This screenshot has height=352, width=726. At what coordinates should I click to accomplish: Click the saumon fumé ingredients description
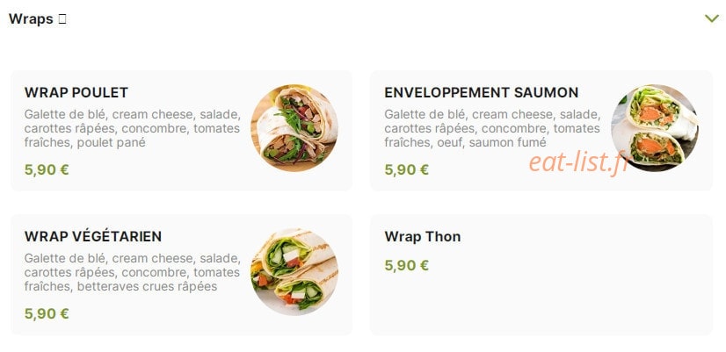click(x=492, y=128)
